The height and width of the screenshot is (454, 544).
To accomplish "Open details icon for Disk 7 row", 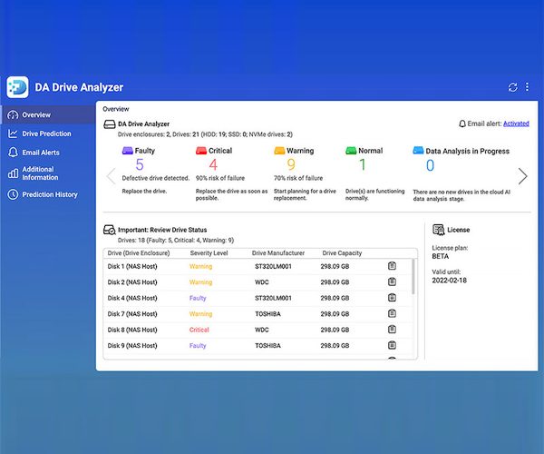I will pos(392,313).
